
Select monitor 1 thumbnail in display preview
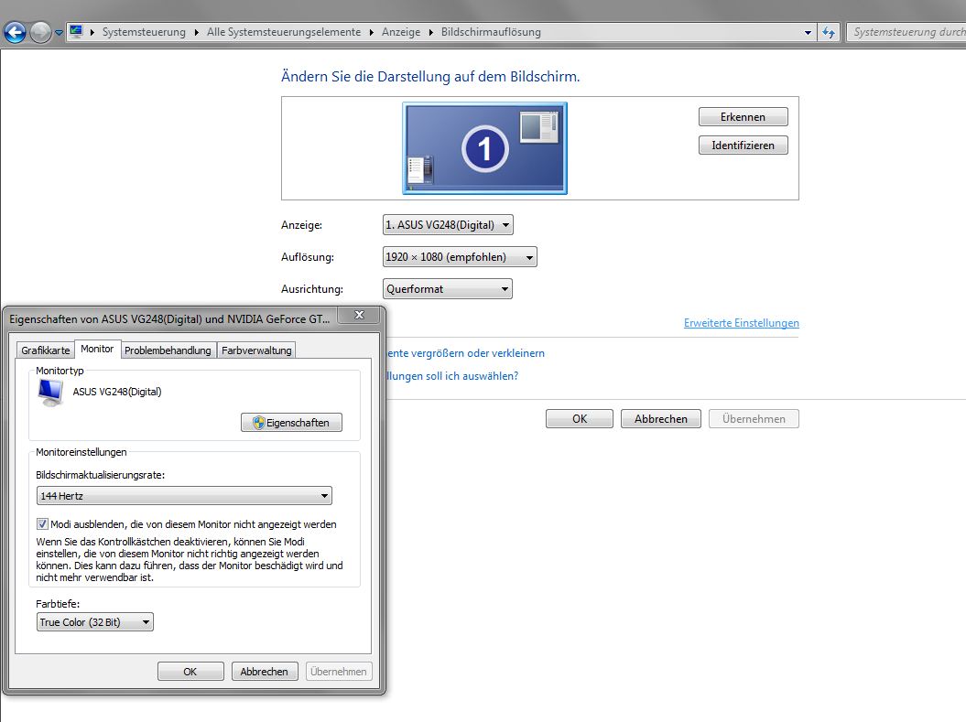click(x=484, y=148)
